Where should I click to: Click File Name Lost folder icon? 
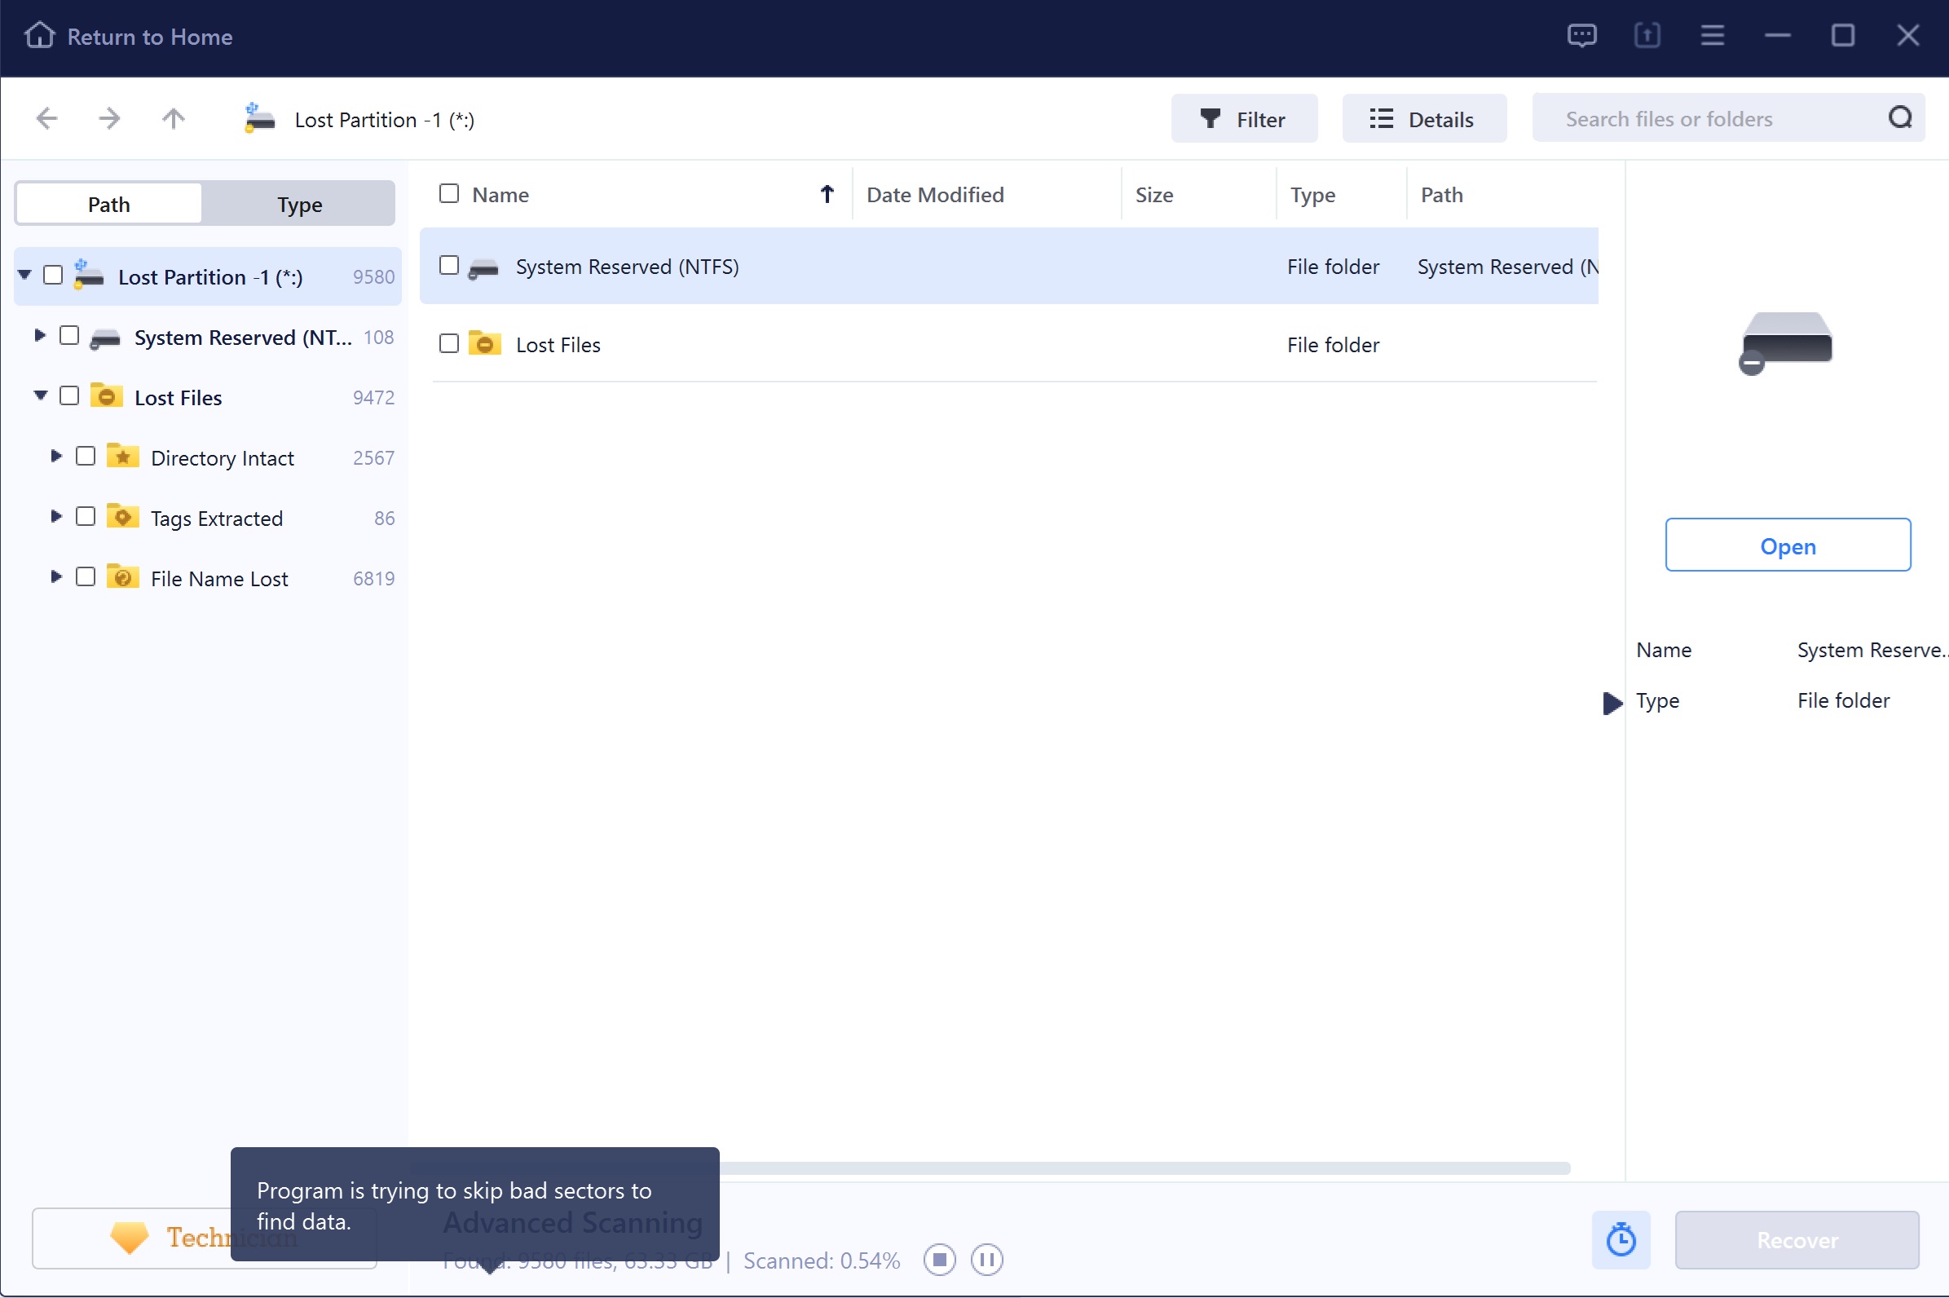point(122,577)
